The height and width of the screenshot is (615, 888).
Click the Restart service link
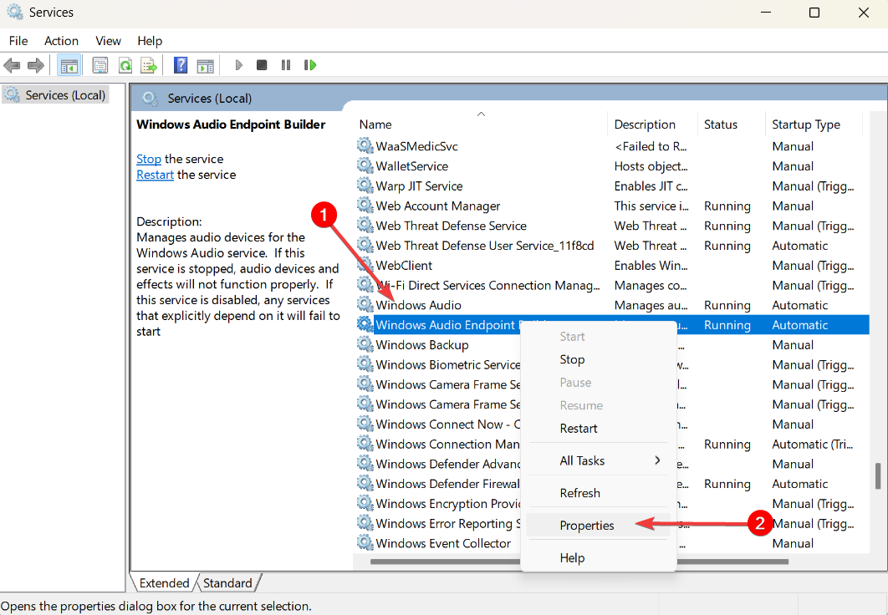point(155,175)
